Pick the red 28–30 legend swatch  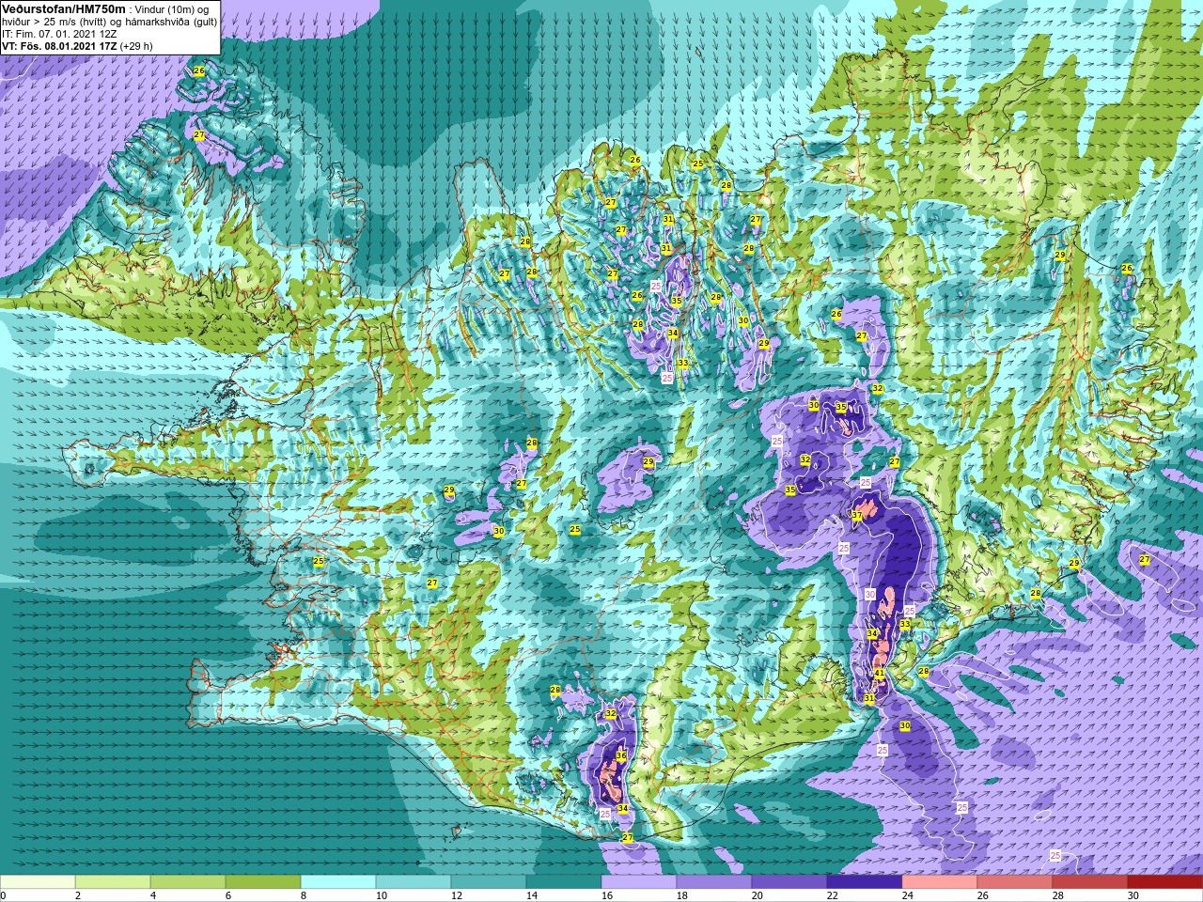coord(1090,882)
